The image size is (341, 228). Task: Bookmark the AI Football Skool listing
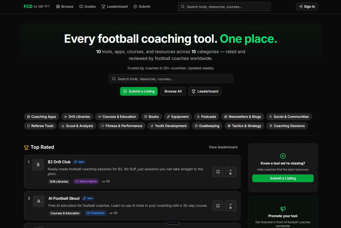click(x=218, y=206)
